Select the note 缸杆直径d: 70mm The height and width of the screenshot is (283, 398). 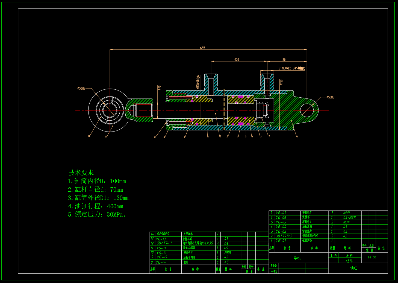coord(95,189)
